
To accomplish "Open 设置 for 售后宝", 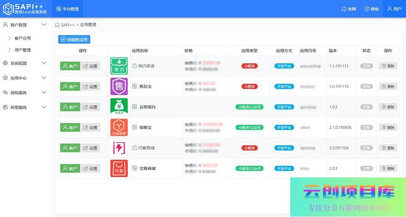I will 90,86.
